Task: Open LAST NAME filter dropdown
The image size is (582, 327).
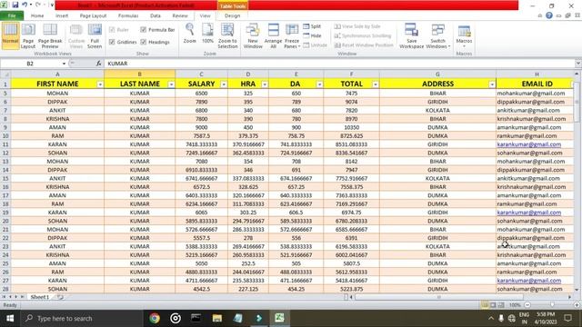Action: pyautogui.click(x=171, y=84)
